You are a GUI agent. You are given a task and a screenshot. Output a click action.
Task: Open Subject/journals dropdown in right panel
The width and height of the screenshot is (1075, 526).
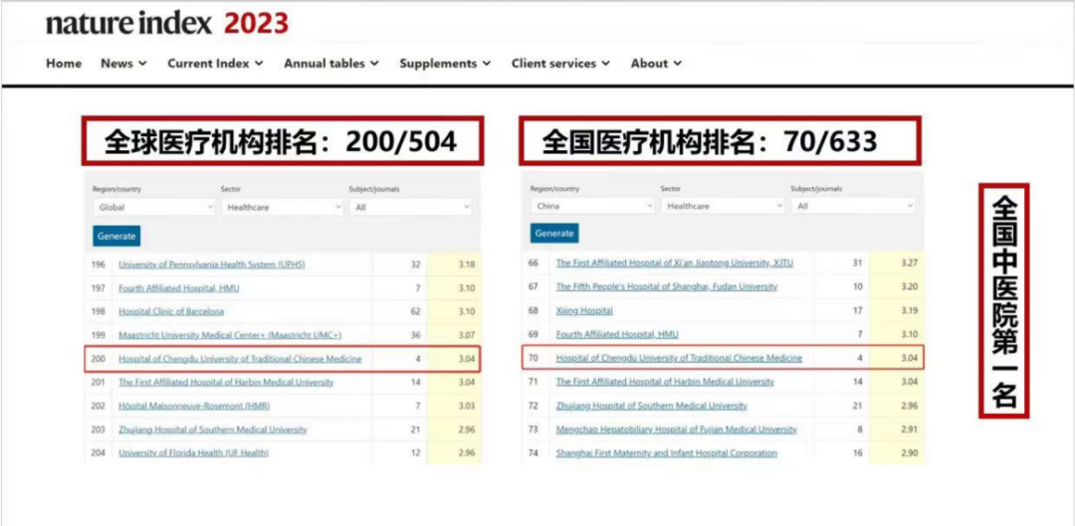tap(853, 206)
